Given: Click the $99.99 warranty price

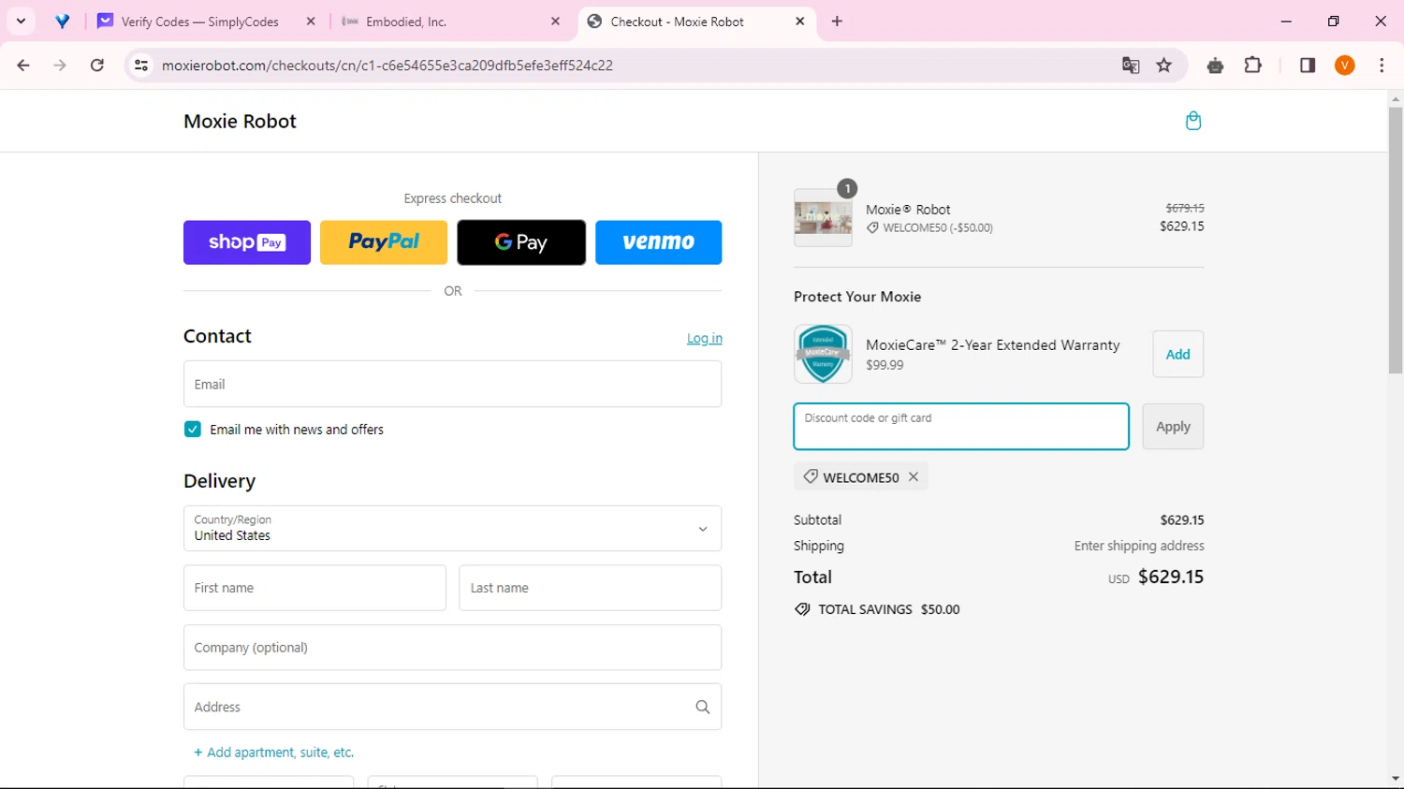Looking at the screenshot, I should tap(885, 365).
